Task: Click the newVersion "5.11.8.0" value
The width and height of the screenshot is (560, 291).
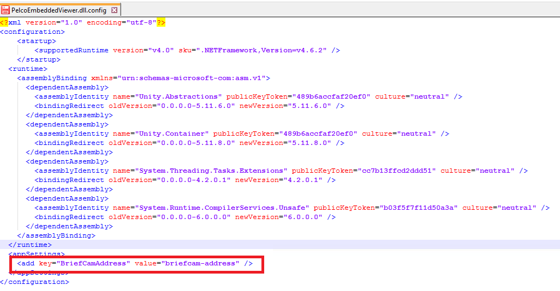Action: [307, 143]
